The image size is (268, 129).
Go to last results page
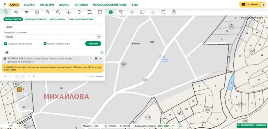[x=34, y=76]
